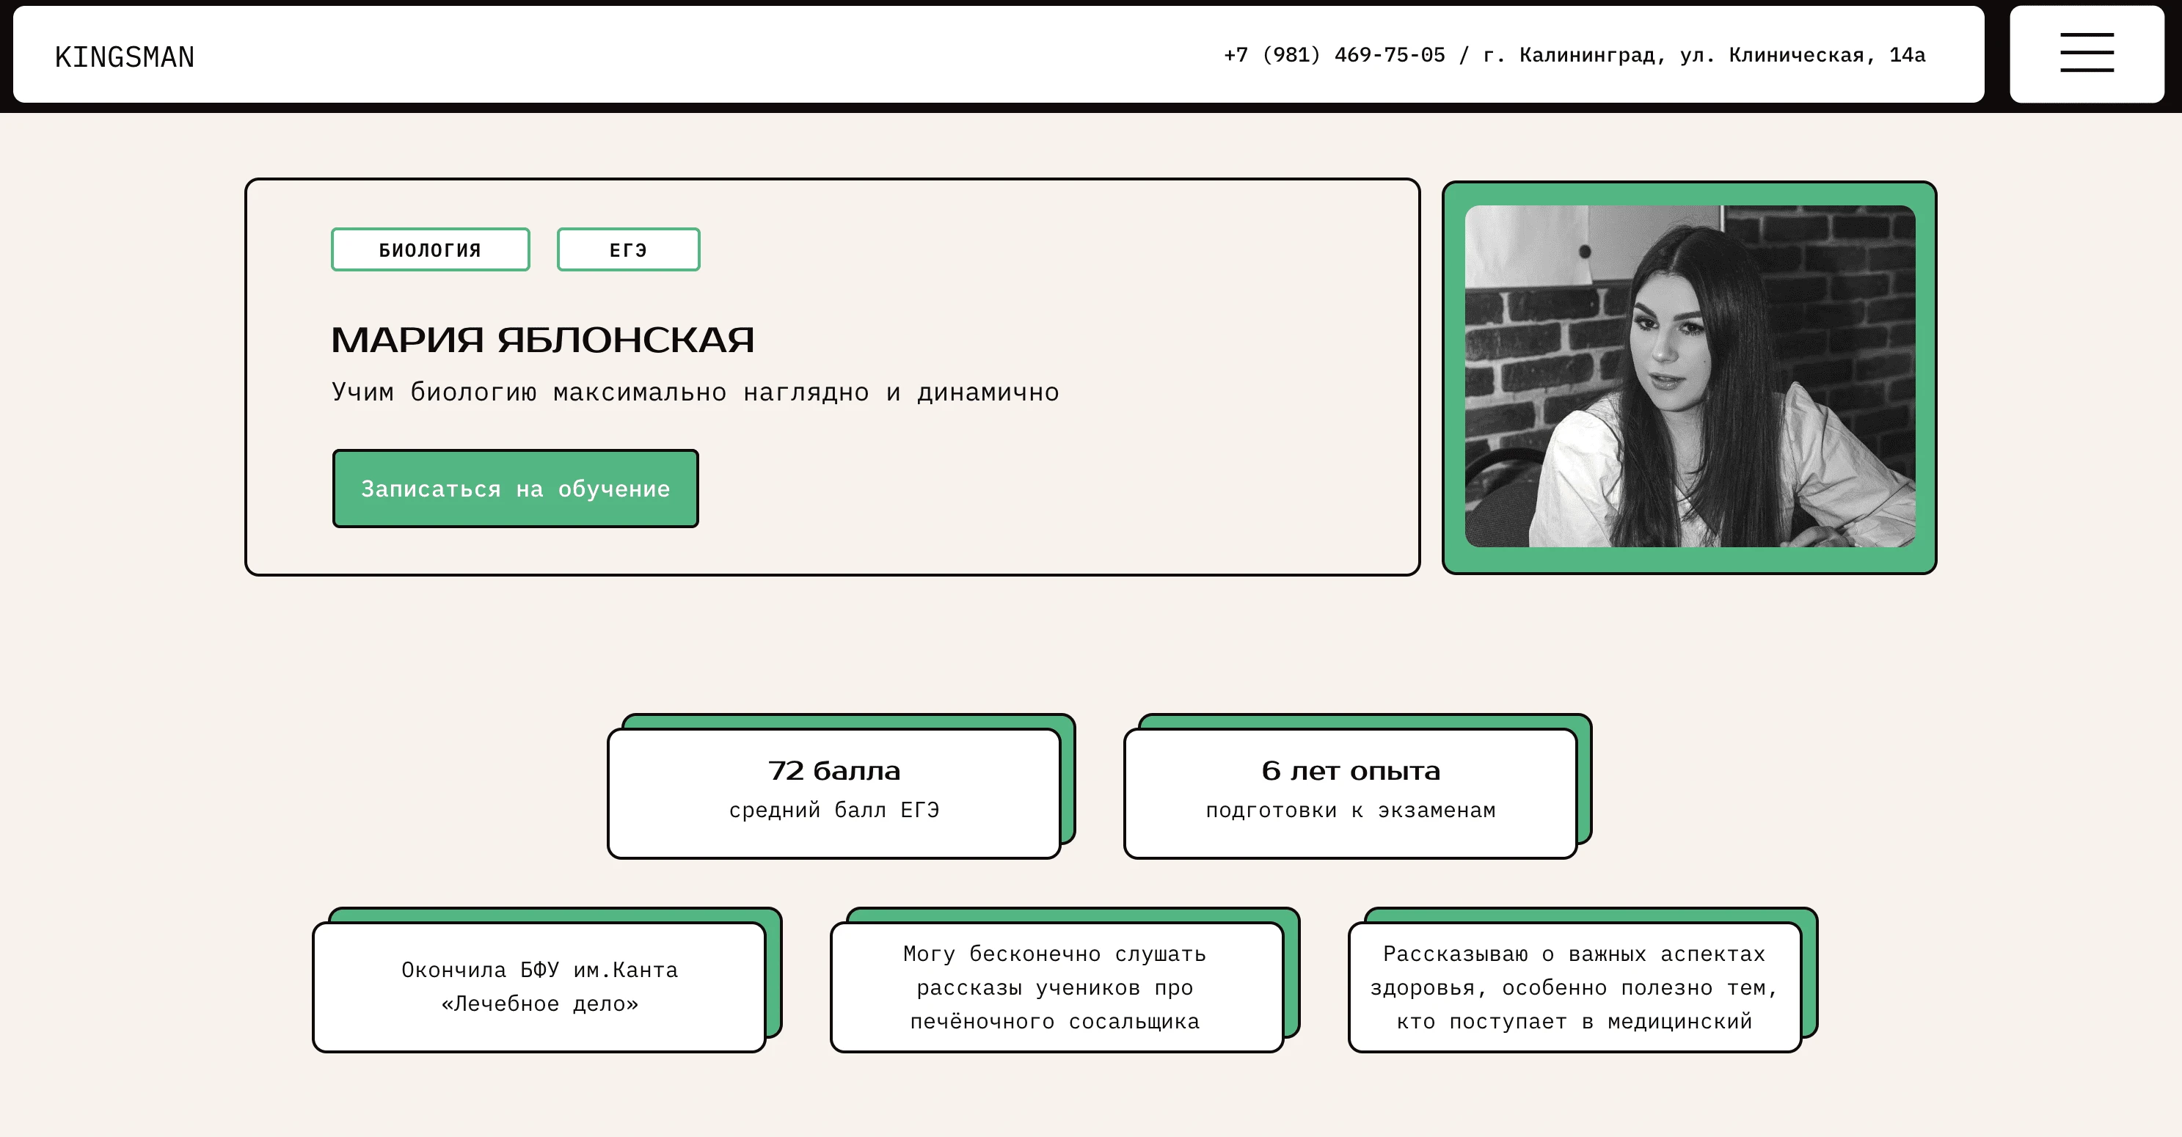Open the hamburger menu icon

pos(2087,54)
